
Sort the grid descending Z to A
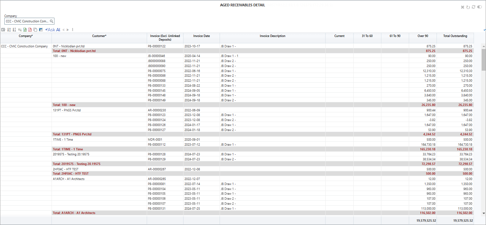[14, 30]
